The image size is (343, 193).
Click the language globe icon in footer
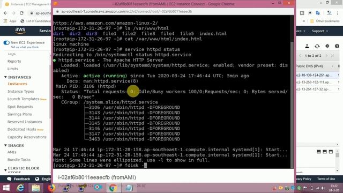[37, 179]
